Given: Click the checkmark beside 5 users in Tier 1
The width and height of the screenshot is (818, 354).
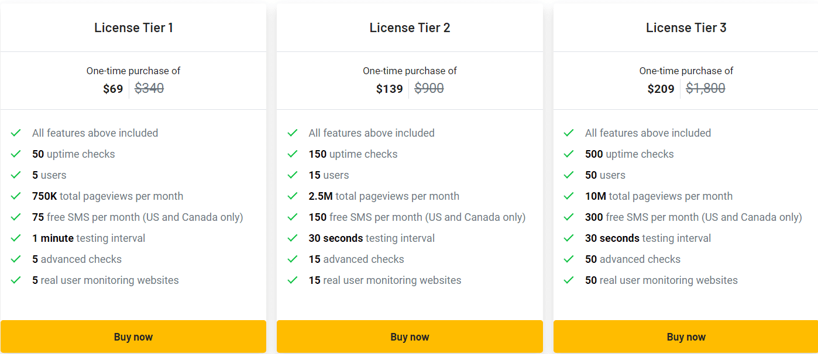Looking at the screenshot, I should 16,175.
